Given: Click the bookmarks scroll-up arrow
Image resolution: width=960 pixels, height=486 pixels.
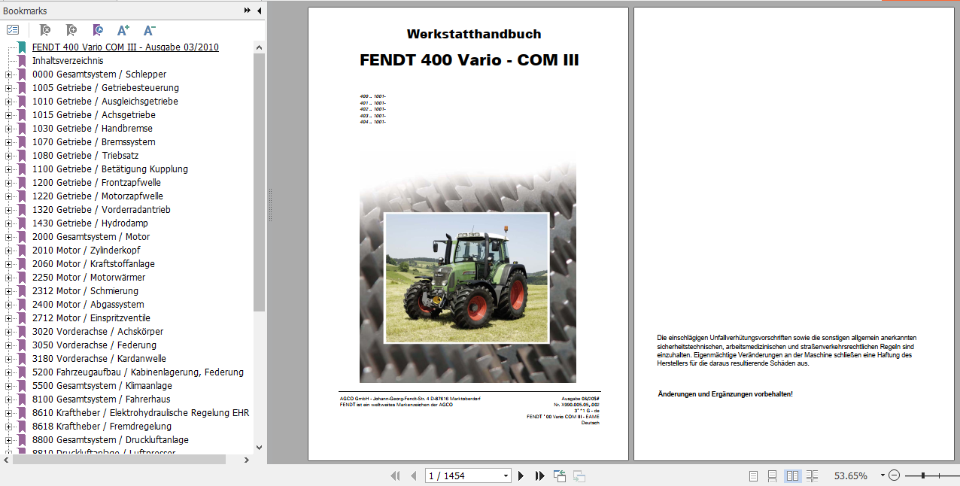Looking at the screenshot, I should 259,47.
